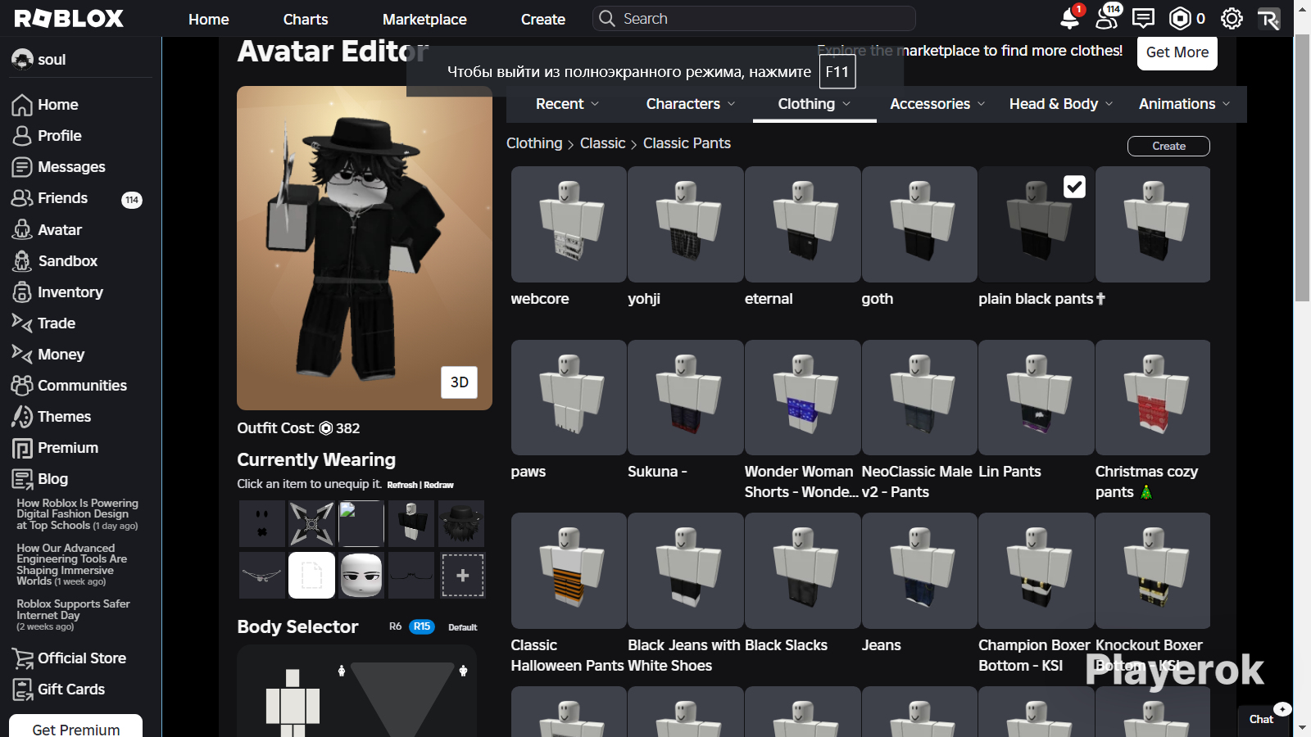Open the Messages icon in sidebar

coord(22,167)
